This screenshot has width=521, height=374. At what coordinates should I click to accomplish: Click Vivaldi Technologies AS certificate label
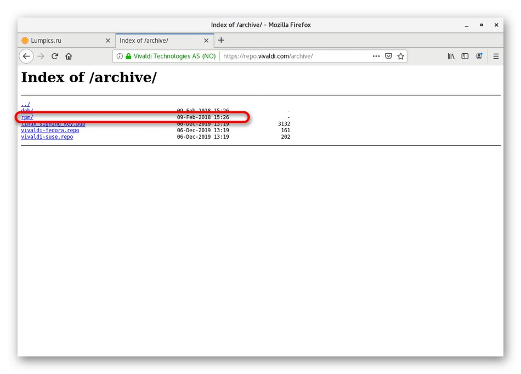coord(174,56)
